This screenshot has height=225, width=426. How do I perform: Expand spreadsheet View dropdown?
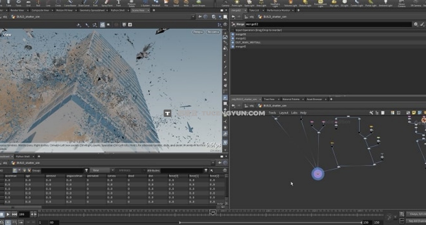click(102, 170)
